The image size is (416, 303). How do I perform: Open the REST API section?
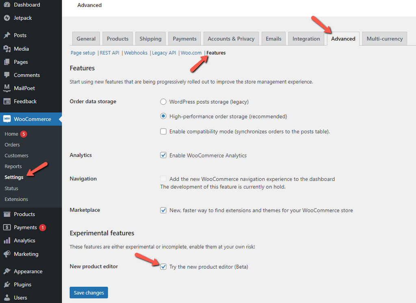point(109,52)
